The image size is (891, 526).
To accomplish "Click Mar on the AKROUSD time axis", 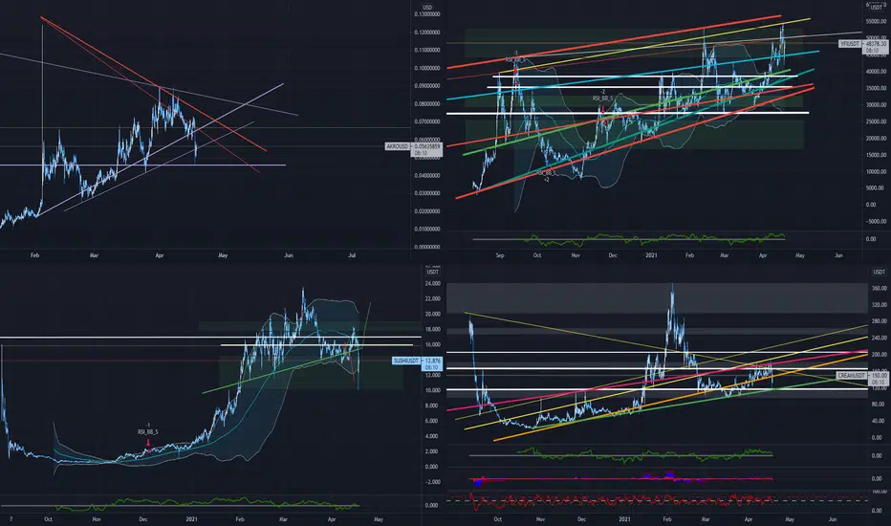I will pyautogui.click(x=94, y=255).
